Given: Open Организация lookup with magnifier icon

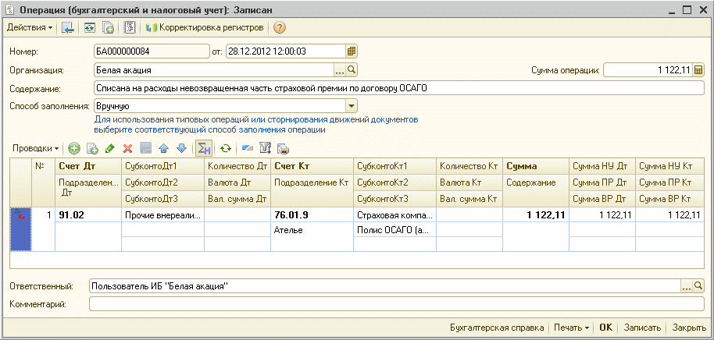Looking at the screenshot, I should coord(352,70).
